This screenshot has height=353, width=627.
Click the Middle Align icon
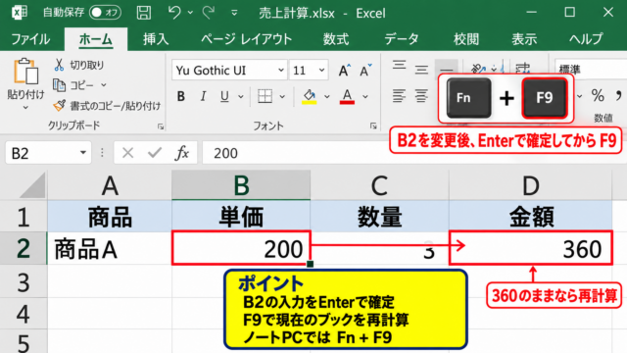(421, 69)
